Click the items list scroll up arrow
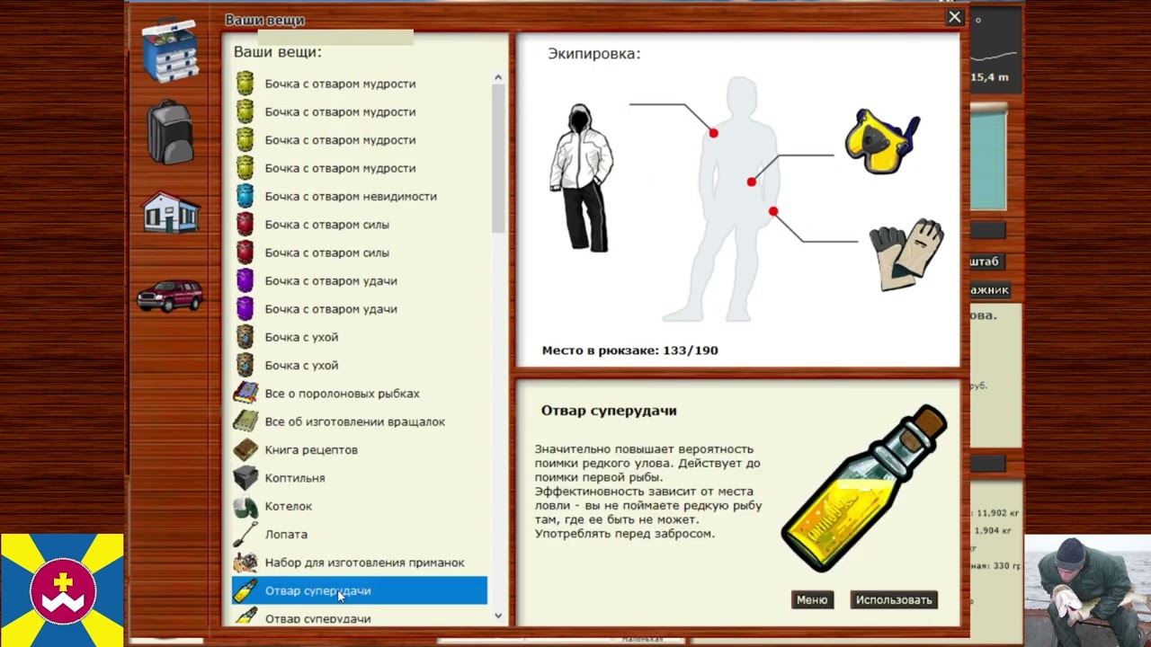This screenshot has height=647, width=1151. [x=498, y=78]
